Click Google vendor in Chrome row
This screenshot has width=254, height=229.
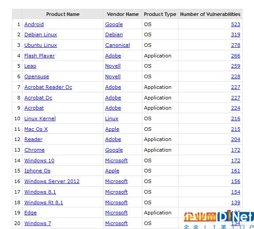pyautogui.click(x=114, y=150)
